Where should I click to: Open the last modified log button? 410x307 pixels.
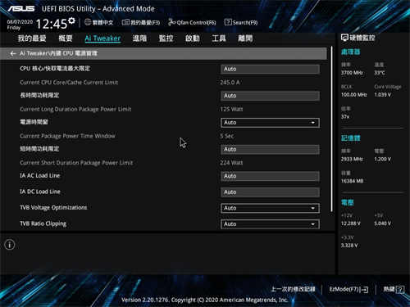[x=293, y=289]
